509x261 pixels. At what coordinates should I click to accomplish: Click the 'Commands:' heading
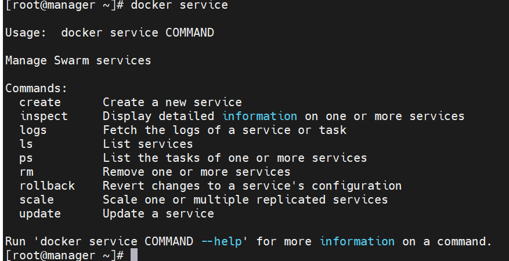tap(37, 88)
